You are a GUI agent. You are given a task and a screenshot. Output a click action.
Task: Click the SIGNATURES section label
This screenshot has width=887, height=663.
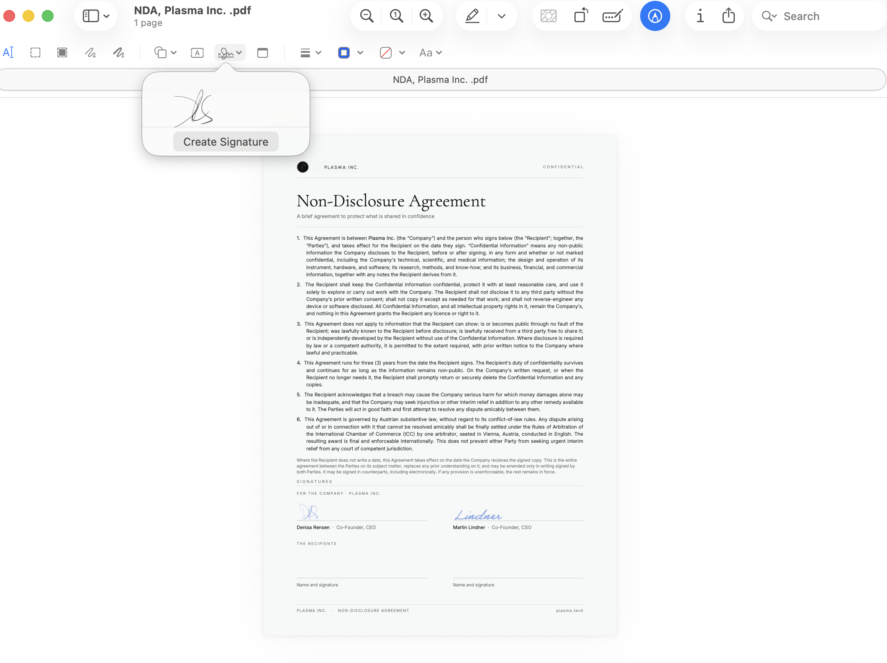point(314,482)
